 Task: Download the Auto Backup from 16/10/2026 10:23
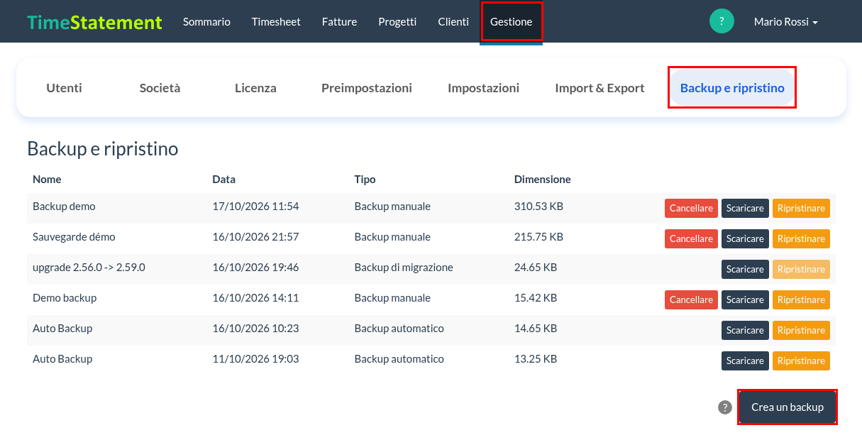click(745, 331)
